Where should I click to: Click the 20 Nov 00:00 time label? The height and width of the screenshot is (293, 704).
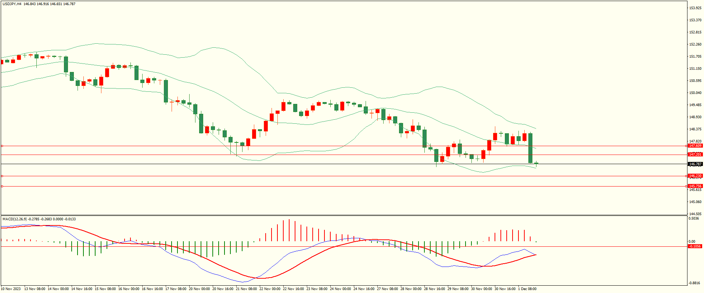(199, 289)
